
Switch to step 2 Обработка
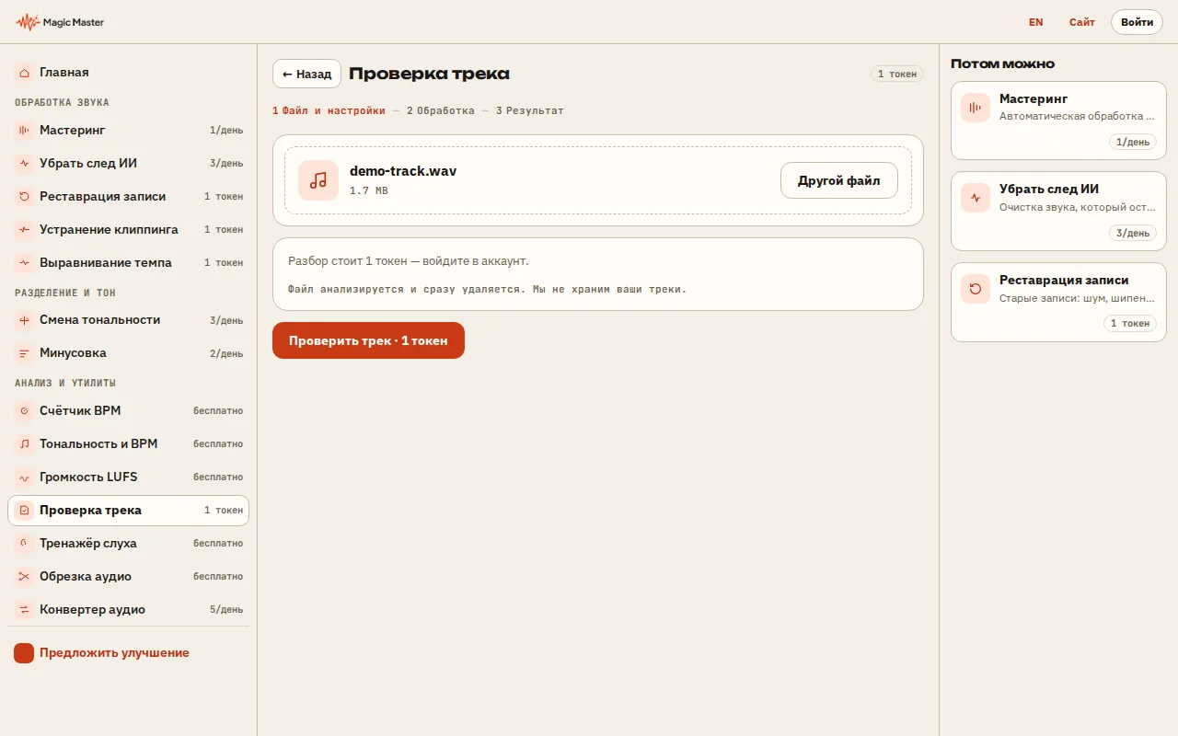tap(441, 110)
